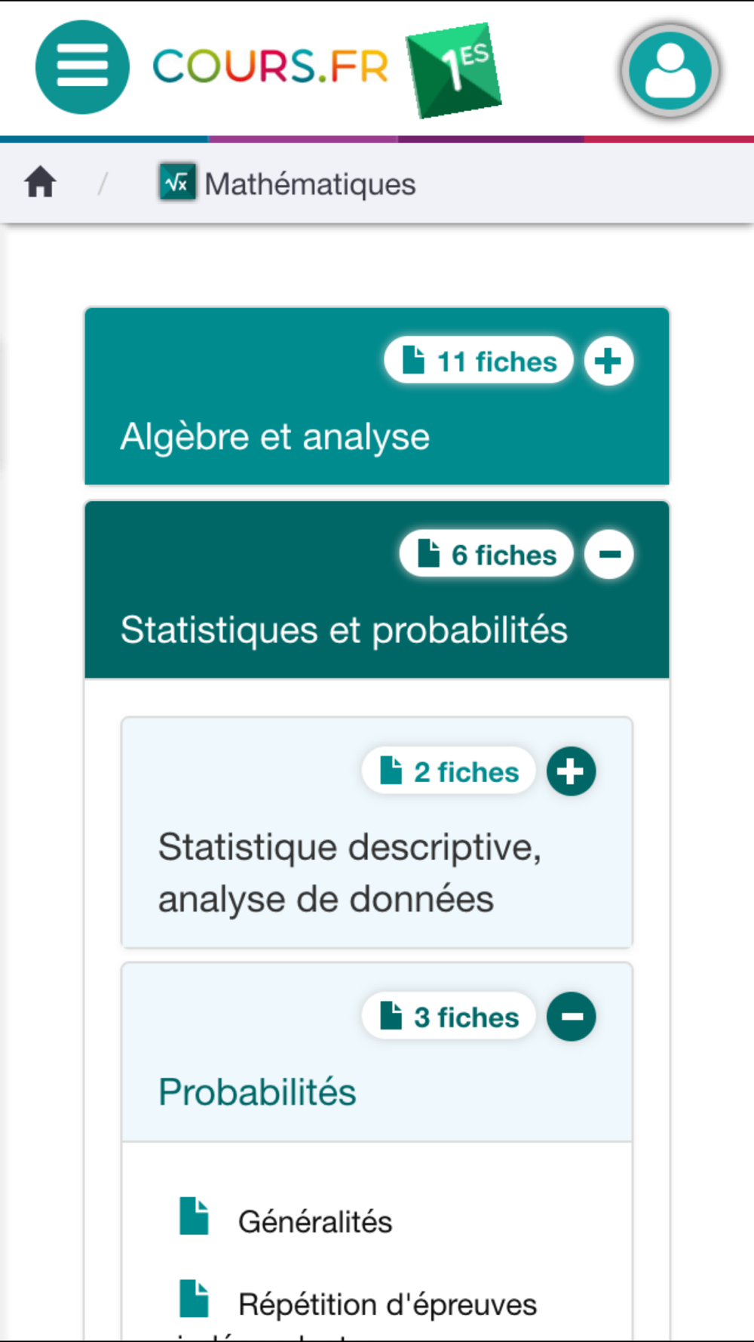Select Mathématiques in the breadcrumb
The image size is (754, 1342).
click(x=310, y=184)
